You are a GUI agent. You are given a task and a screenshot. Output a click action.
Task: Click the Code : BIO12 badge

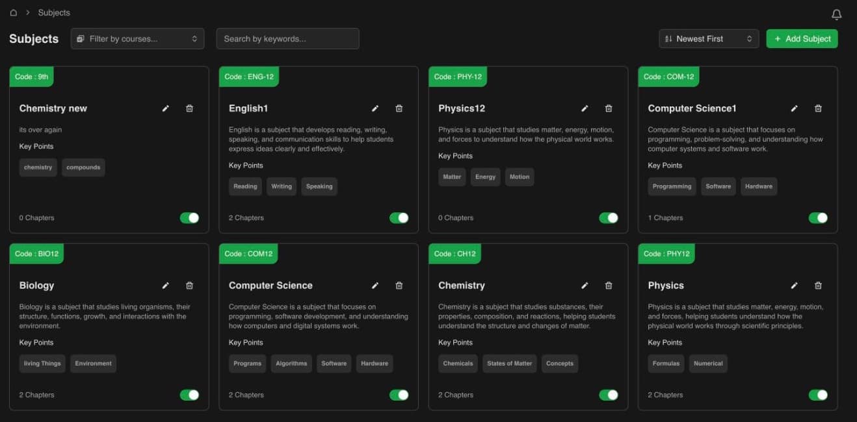tap(36, 254)
